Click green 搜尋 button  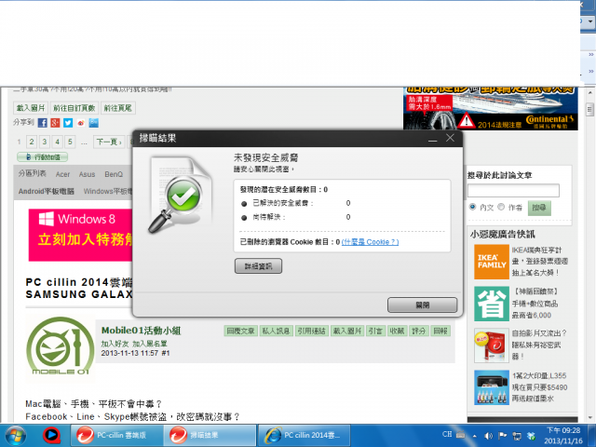pyautogui.click(x=539, y=208)
